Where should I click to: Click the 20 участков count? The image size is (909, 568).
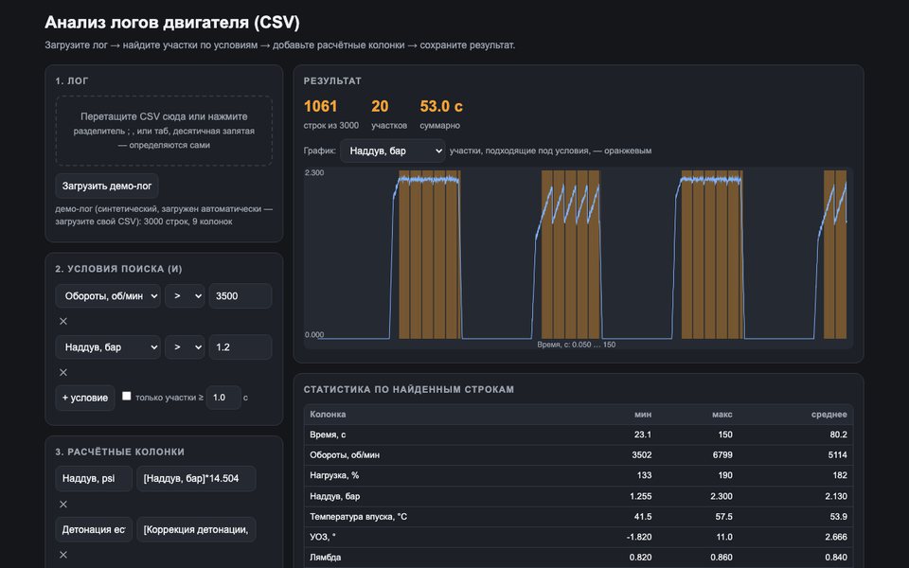pyautogui.click(x=380, y=106)
